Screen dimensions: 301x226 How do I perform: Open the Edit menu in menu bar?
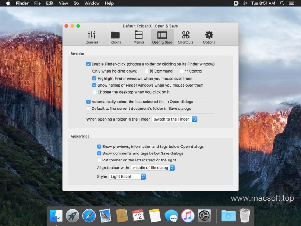point(49,3)
